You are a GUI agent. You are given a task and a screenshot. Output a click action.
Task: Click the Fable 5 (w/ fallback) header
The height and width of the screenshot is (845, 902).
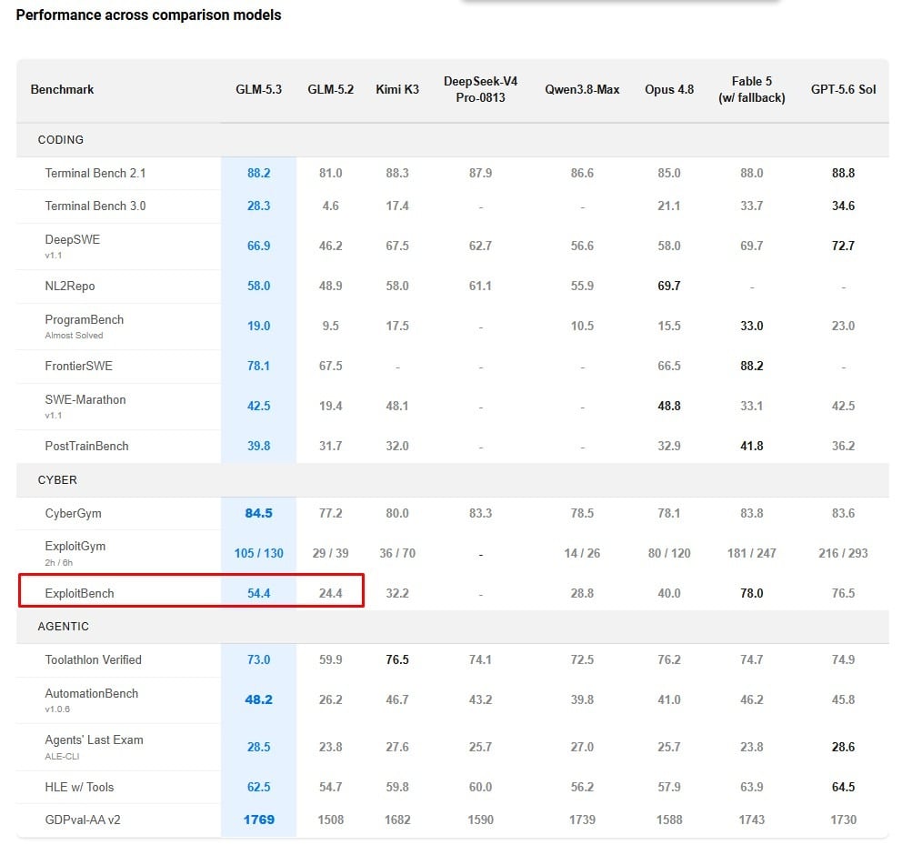pos(751,89)
